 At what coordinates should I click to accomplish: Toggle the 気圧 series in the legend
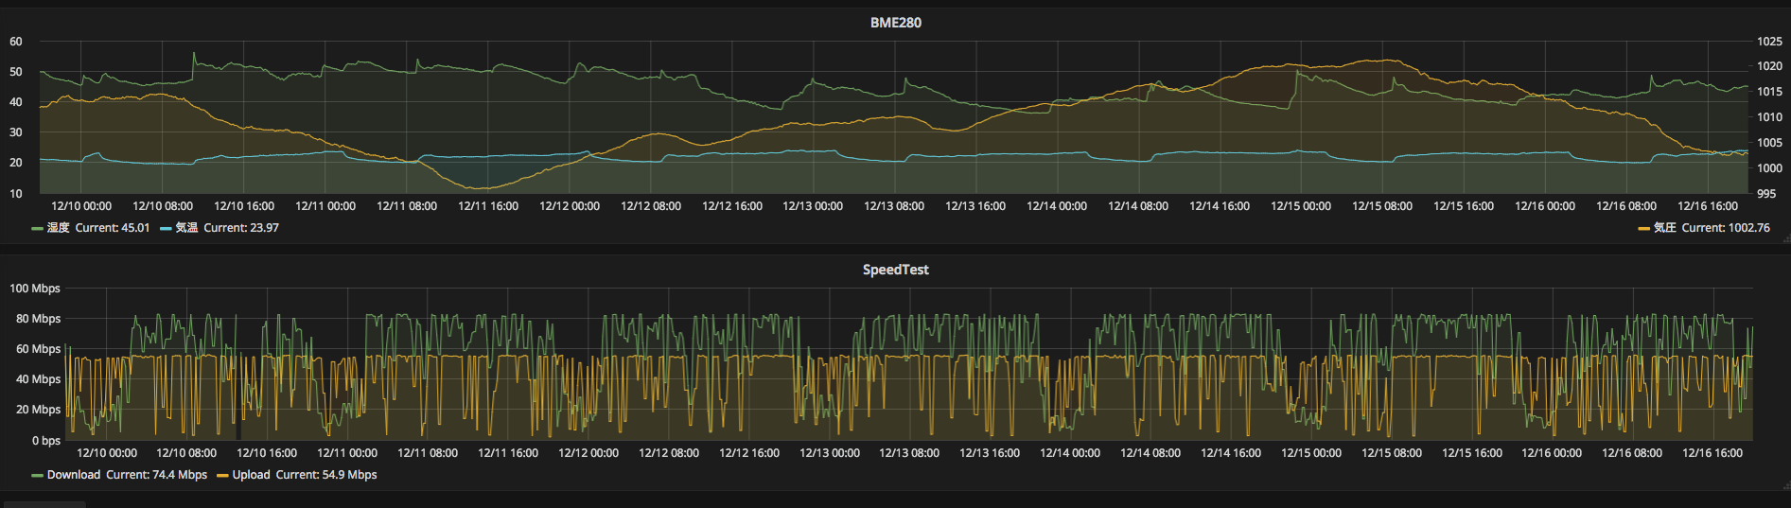[1664, 228]
